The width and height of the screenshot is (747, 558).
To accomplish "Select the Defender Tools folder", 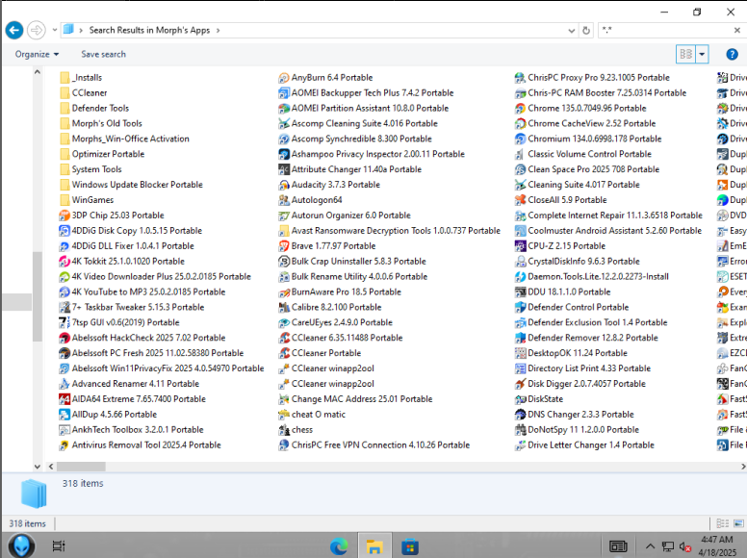I will coord(94,108).
